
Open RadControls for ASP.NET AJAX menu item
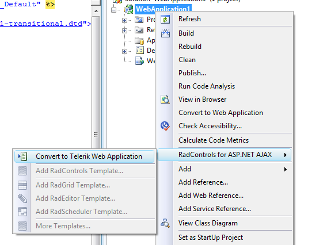click(225, 155)
